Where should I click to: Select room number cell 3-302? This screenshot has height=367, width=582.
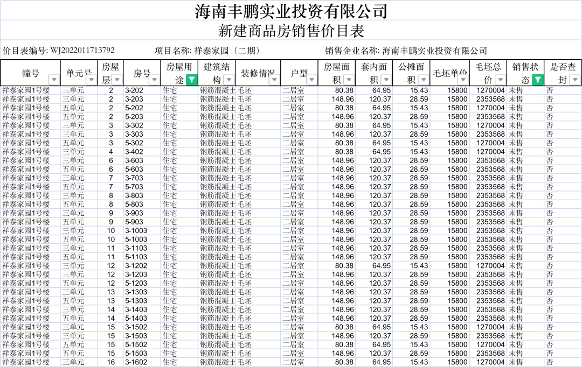pos(142,125)
